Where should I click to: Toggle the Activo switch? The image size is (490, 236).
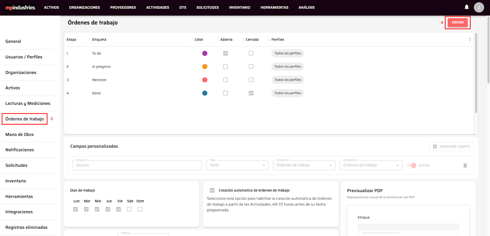pos(412,165)
